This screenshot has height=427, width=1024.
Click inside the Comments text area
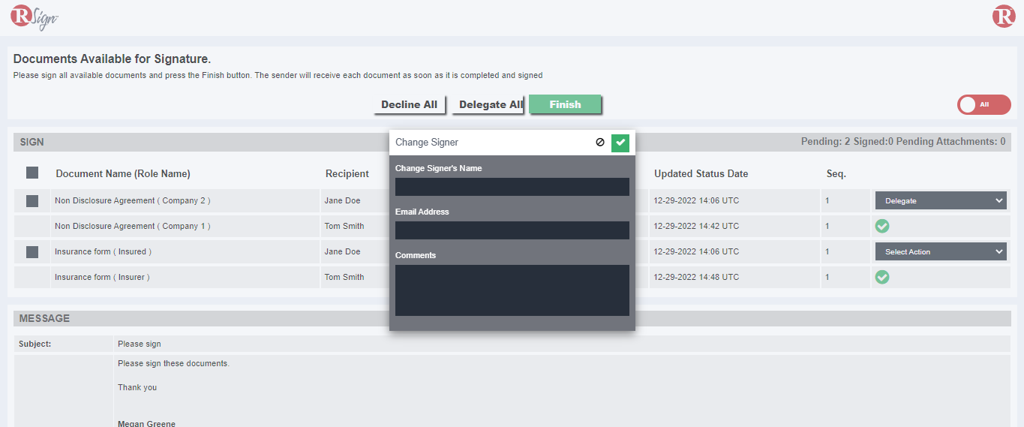click(x=512, y=290)
